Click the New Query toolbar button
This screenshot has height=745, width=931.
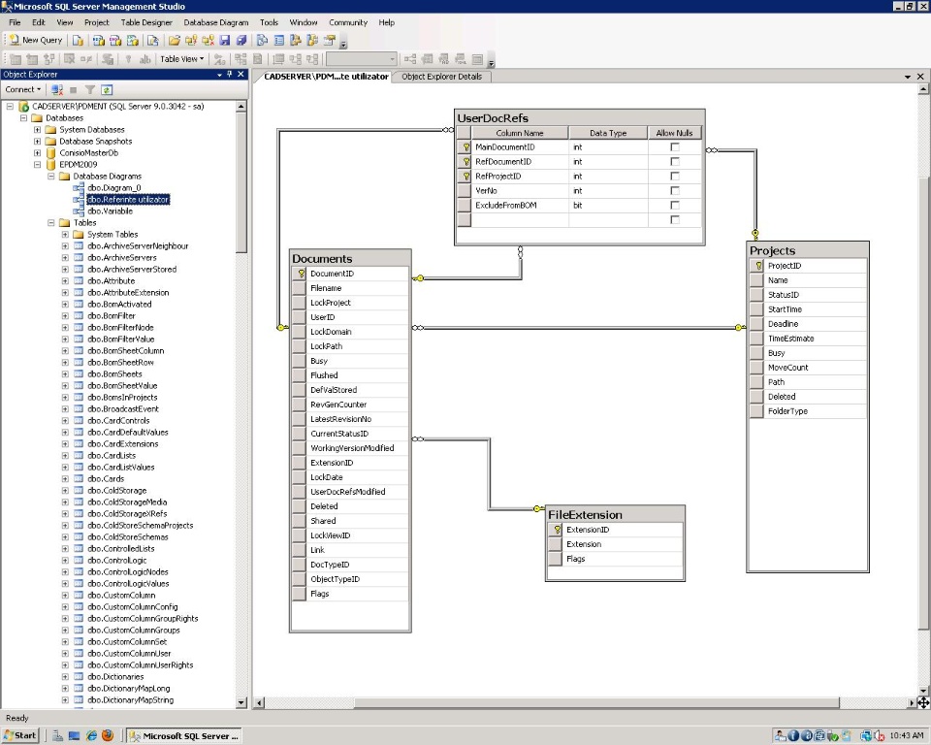(x=36, y=41)
